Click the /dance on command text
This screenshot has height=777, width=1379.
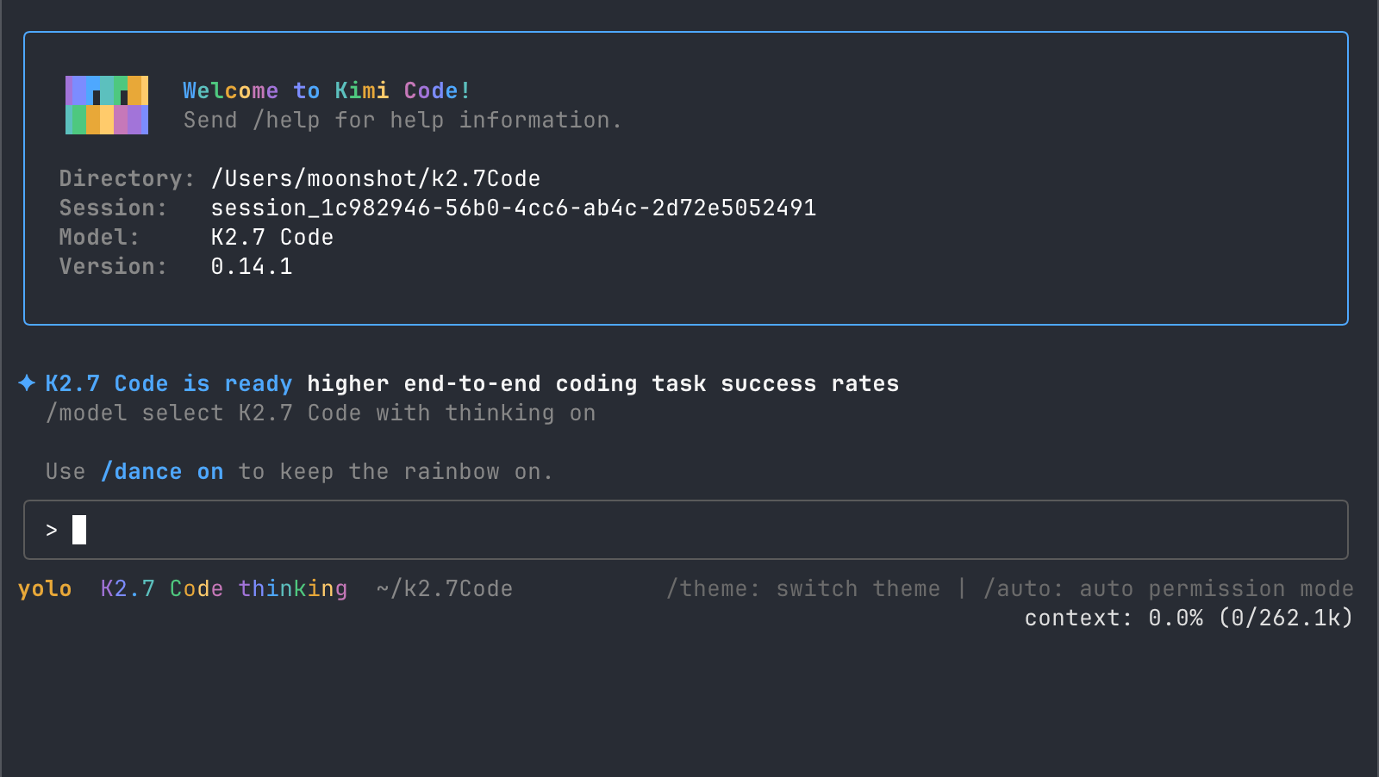coord(162,471)
